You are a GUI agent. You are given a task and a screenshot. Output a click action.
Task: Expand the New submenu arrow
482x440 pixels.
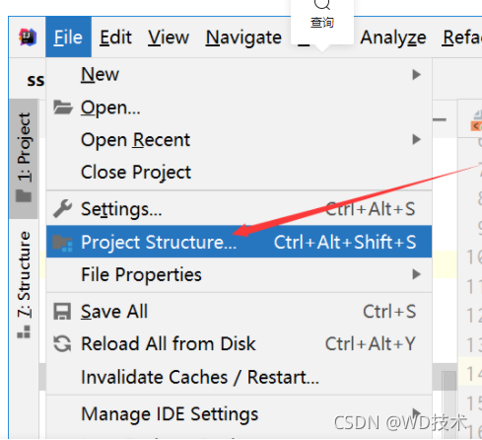click(x=416, y=75)
